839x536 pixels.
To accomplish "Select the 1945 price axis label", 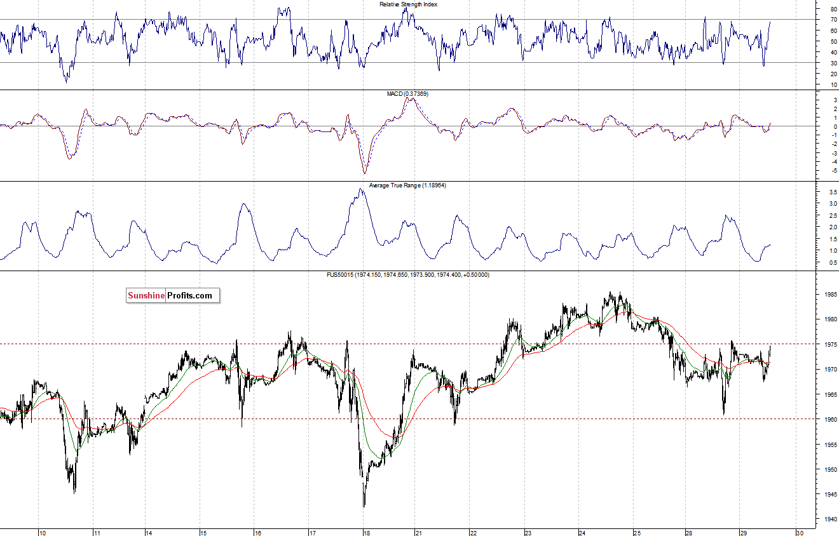I will pyautogui.click(x=830, y=495).
